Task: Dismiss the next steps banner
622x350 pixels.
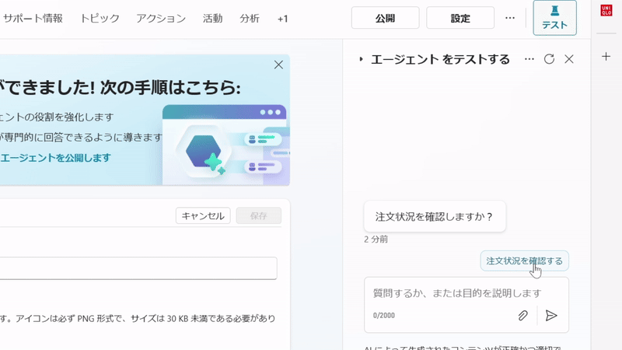Action: pyautogui.click(x=278, y=65)
